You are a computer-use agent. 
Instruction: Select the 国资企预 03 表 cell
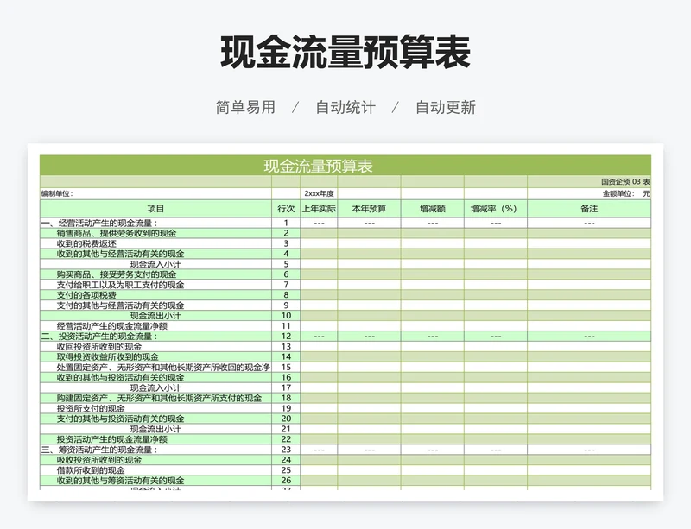[x=589, y=181]
